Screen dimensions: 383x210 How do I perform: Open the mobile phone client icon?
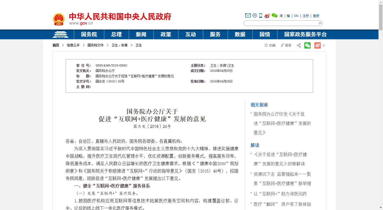coord(261,16)
